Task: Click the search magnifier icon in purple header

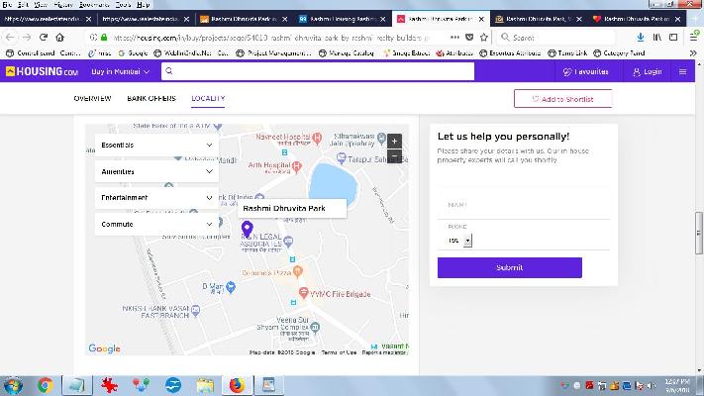Action: (168, 71)
